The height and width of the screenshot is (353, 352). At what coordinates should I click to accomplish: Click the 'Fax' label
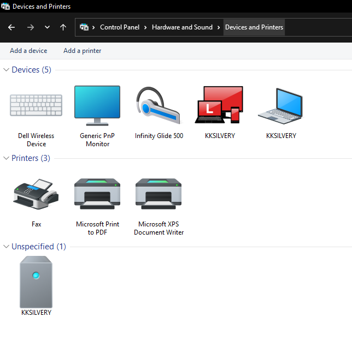(36, 224)
